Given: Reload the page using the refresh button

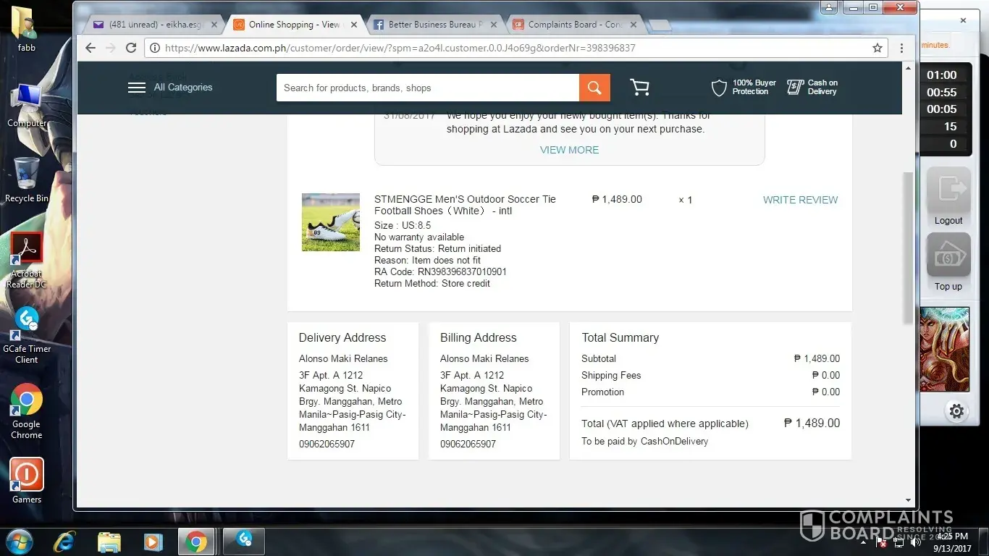Looking at the screenshot, I should click(131, 48).
